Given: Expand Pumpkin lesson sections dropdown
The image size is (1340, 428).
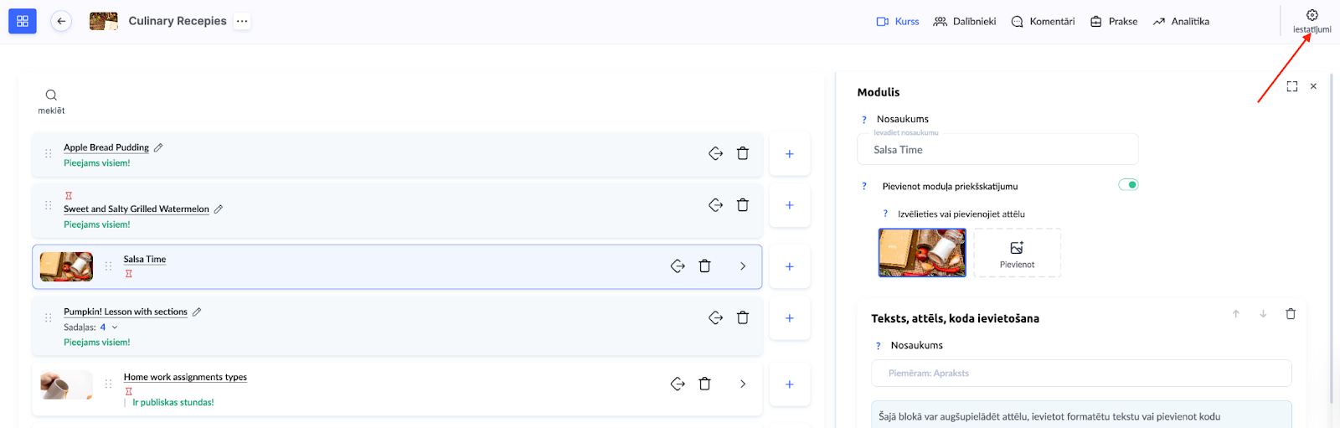Looking at the screenshot, I should (x=115, y=327).
